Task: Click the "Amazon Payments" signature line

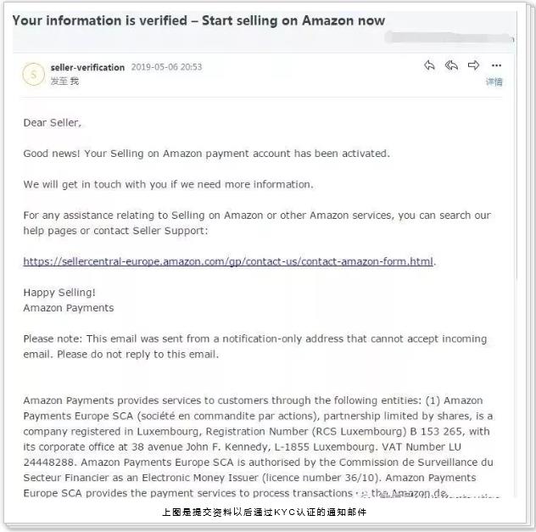Action: (x=68, y=308)
